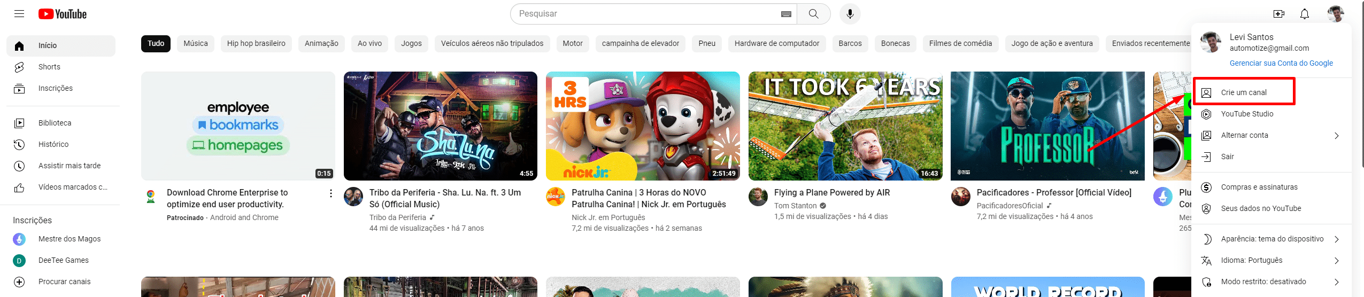Open the notifications bell
The image size is (1364, 297).
tap(1305, 14)
